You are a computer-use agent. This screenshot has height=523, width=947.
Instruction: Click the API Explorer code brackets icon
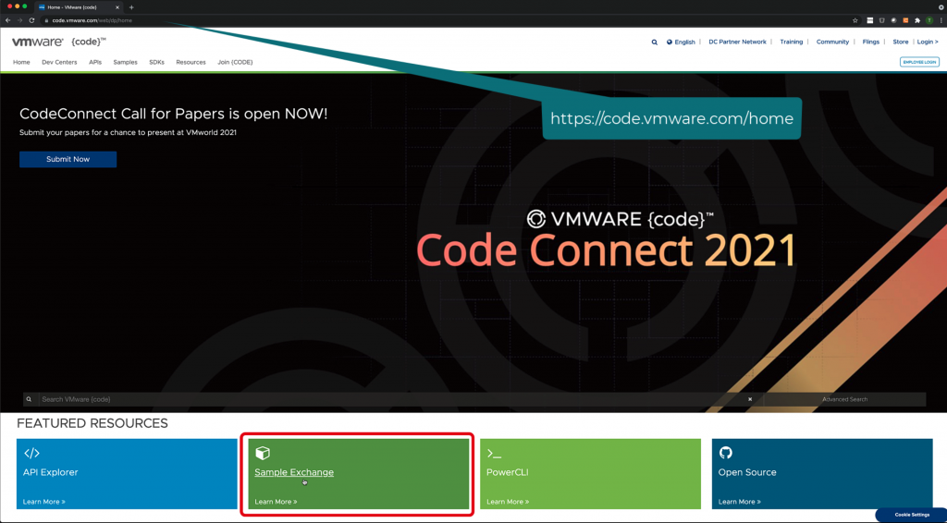[31, 453]
